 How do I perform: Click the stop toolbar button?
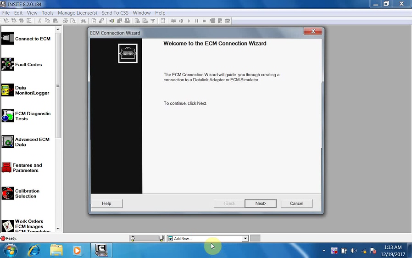pyautogui.click(x=204, y=21)
